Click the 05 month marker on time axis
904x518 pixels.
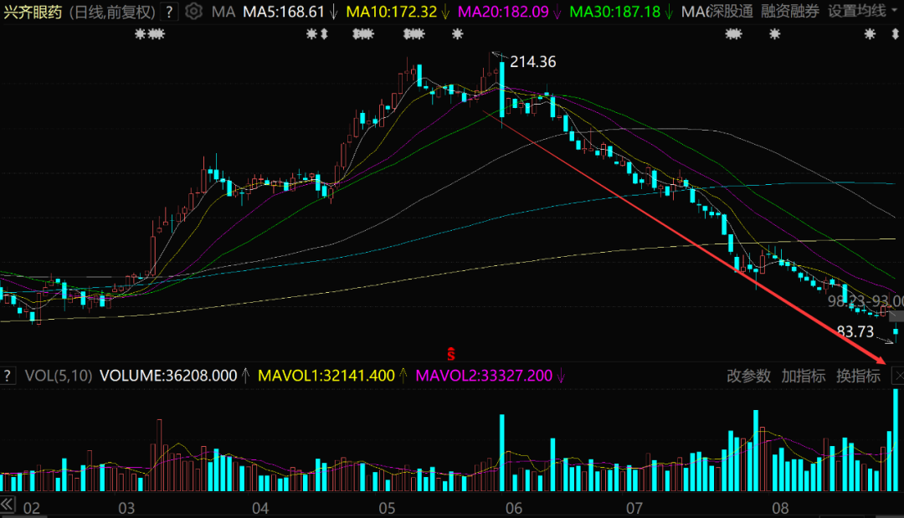pyautogui.click(x=387, y=508)
